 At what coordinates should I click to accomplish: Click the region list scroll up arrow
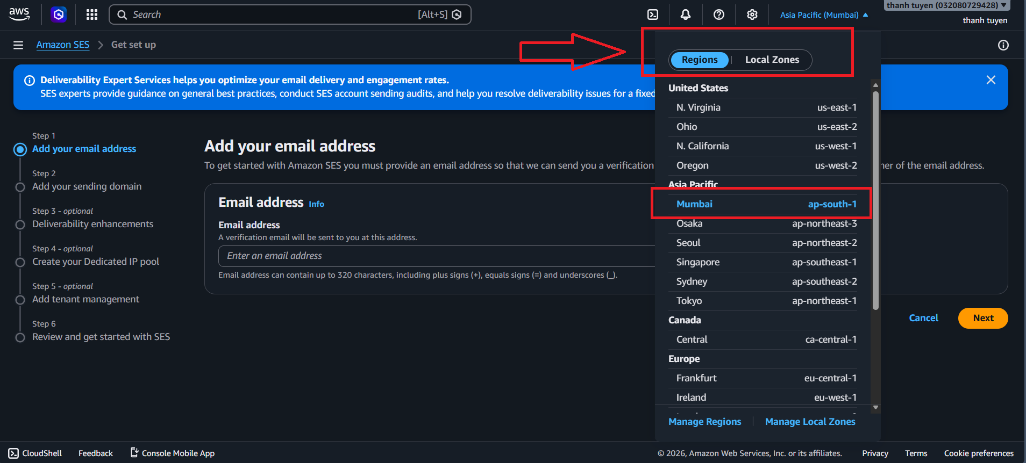tap(875, 85)
